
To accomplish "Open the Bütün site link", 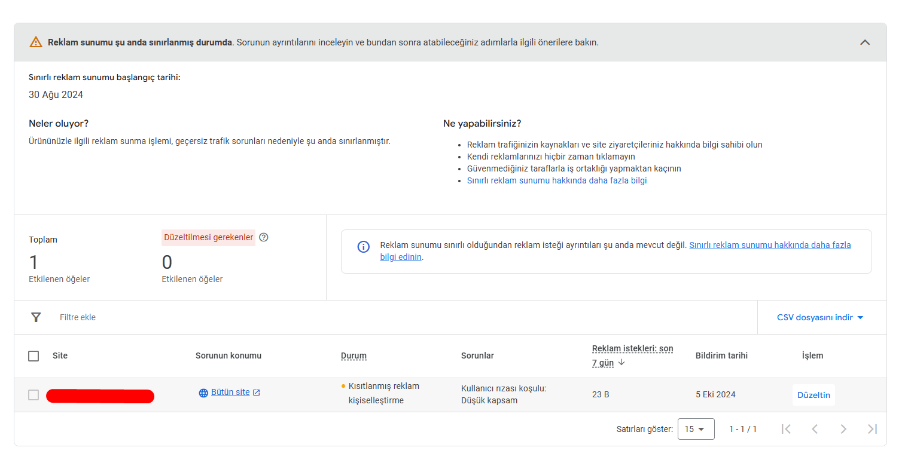I will tap(230, 392).
